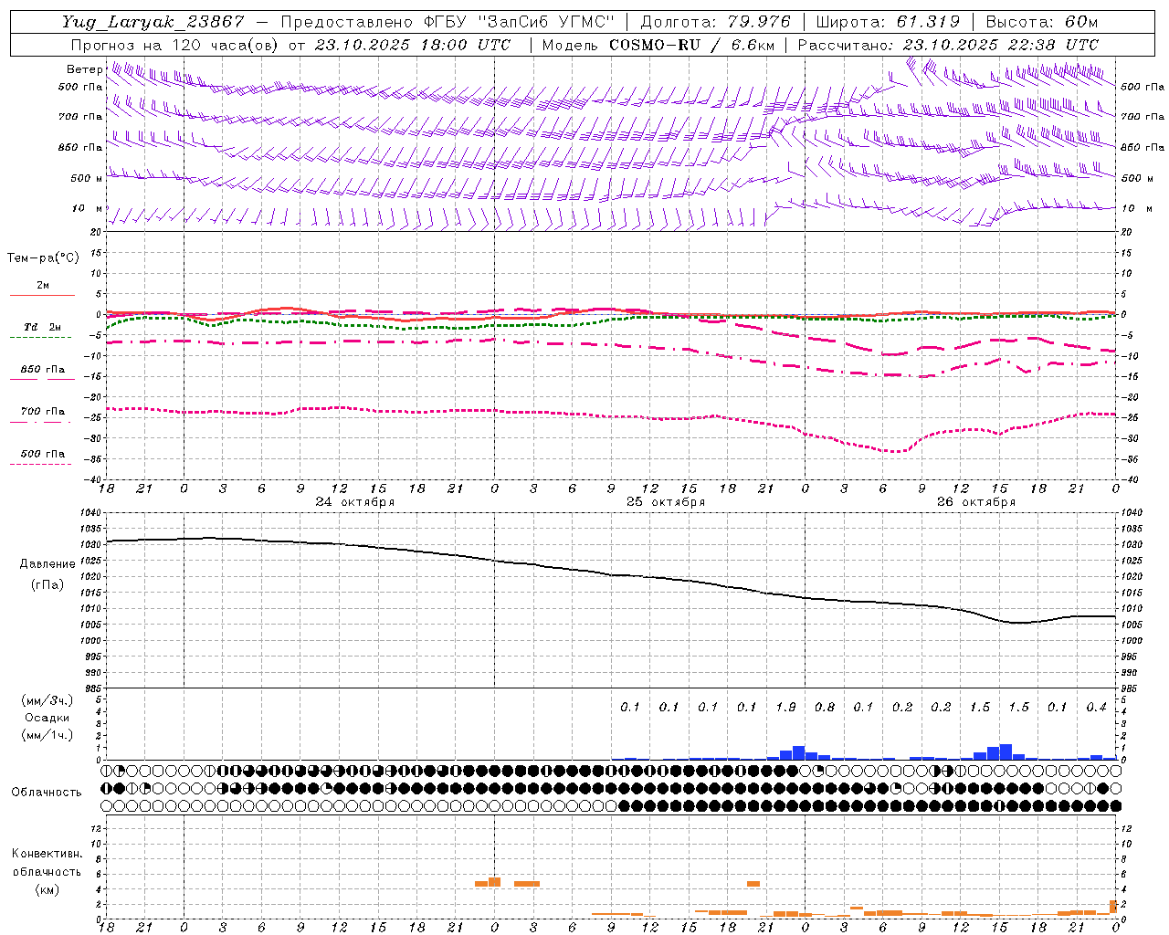Click the 26 октября date label
Screen dimensions: 1169x935
tap(976, 502)
